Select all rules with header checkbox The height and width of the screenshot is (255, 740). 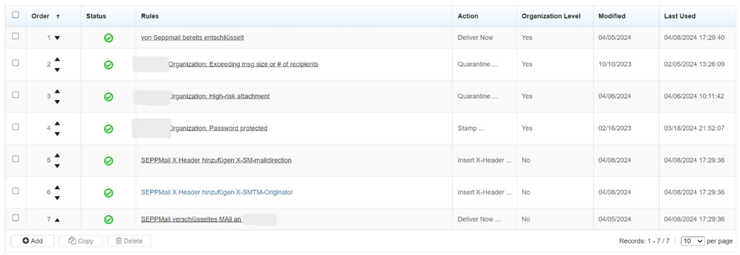pos(16,15)
